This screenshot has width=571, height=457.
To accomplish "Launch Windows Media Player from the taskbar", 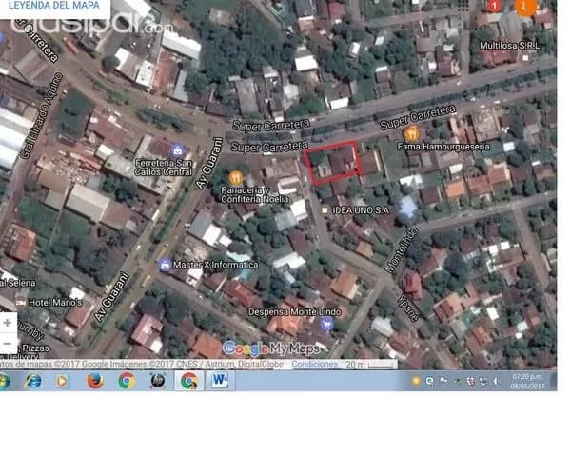I will [62, 382].
